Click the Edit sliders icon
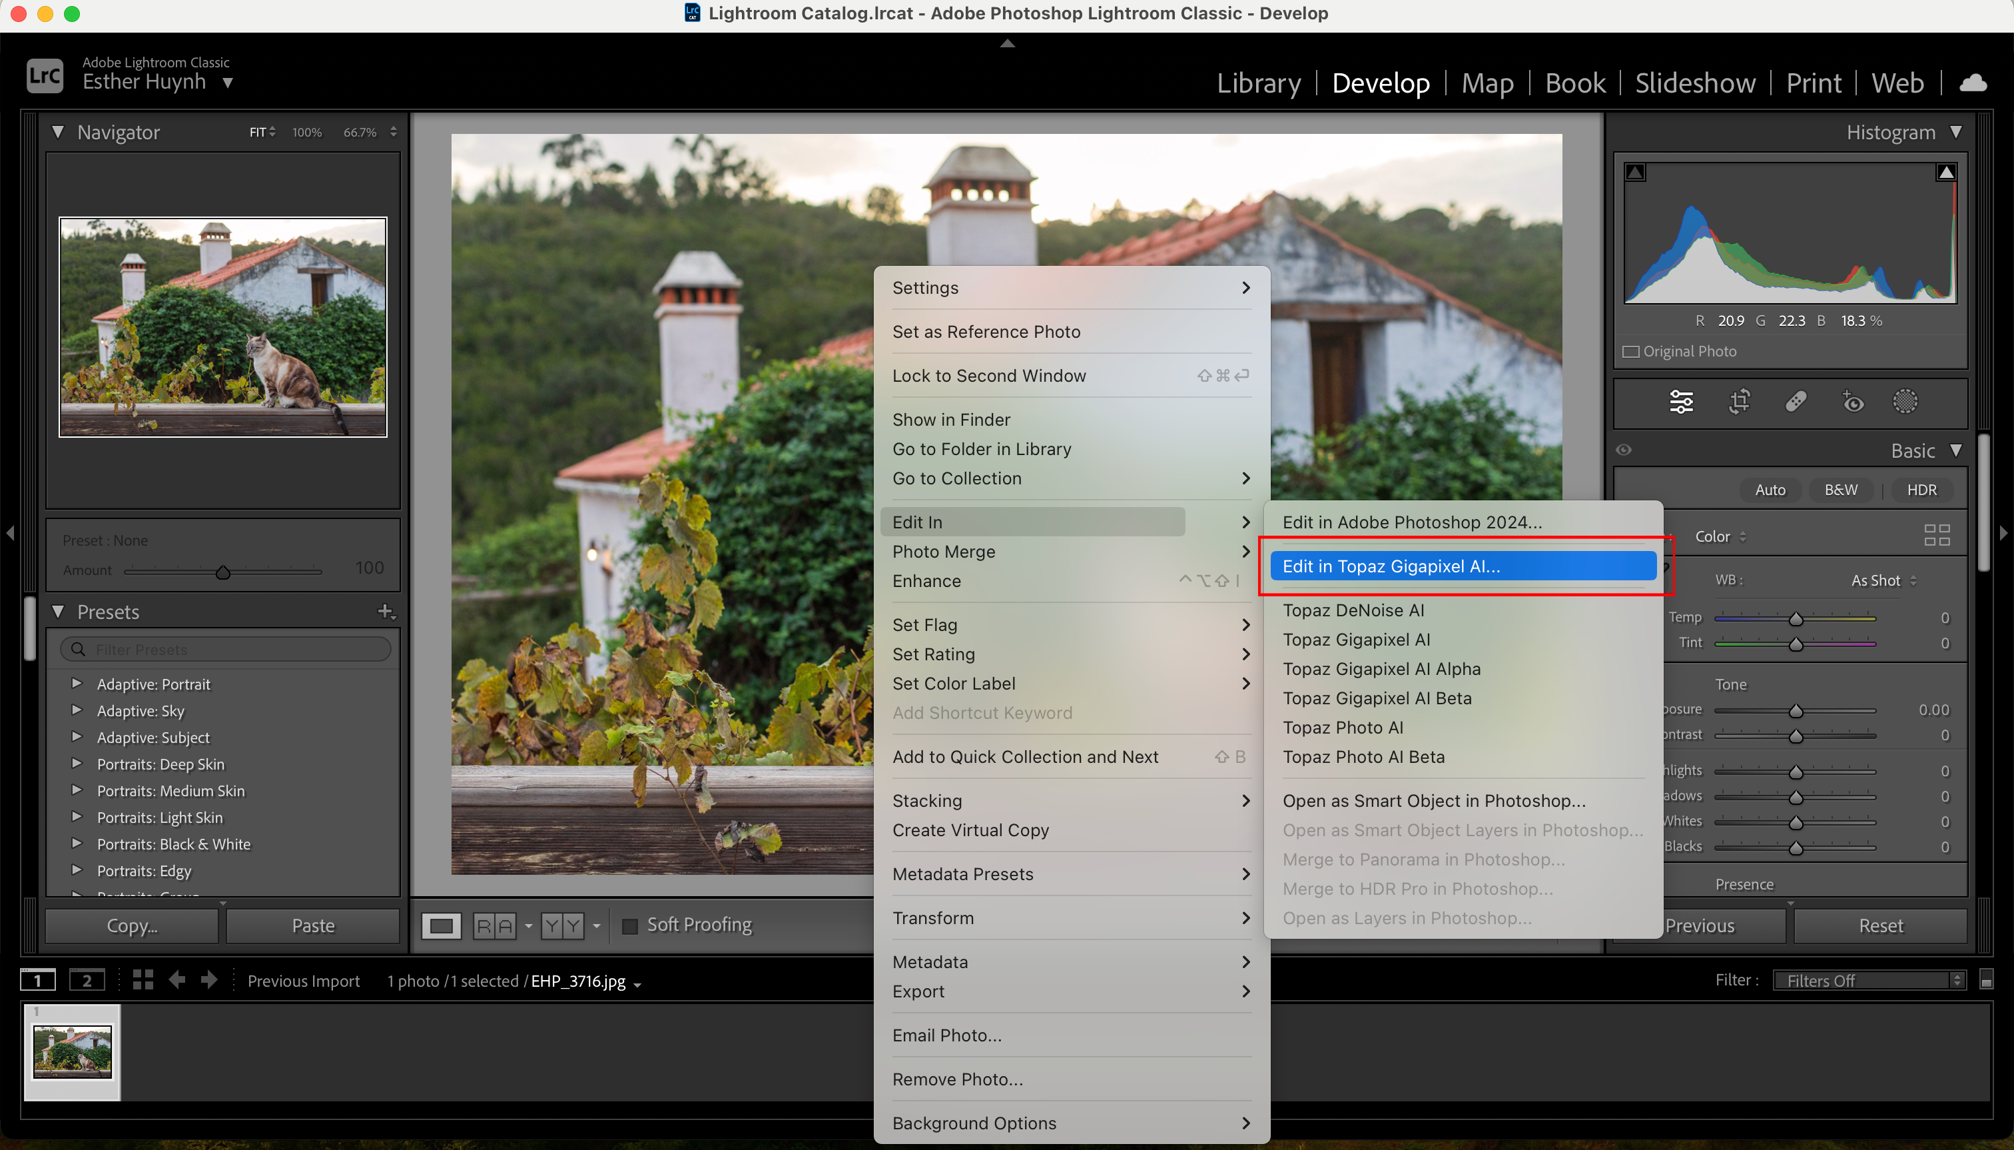The height and width of the screenshot is (1150, 2014). tap(1681, 401)
